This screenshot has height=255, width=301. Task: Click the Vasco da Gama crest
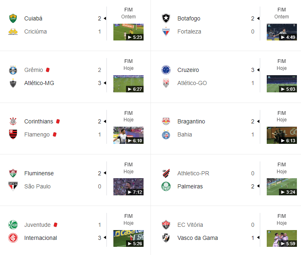[166, 238]
